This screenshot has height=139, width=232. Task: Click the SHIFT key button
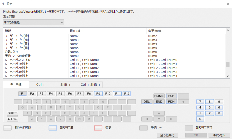point(12,113)
